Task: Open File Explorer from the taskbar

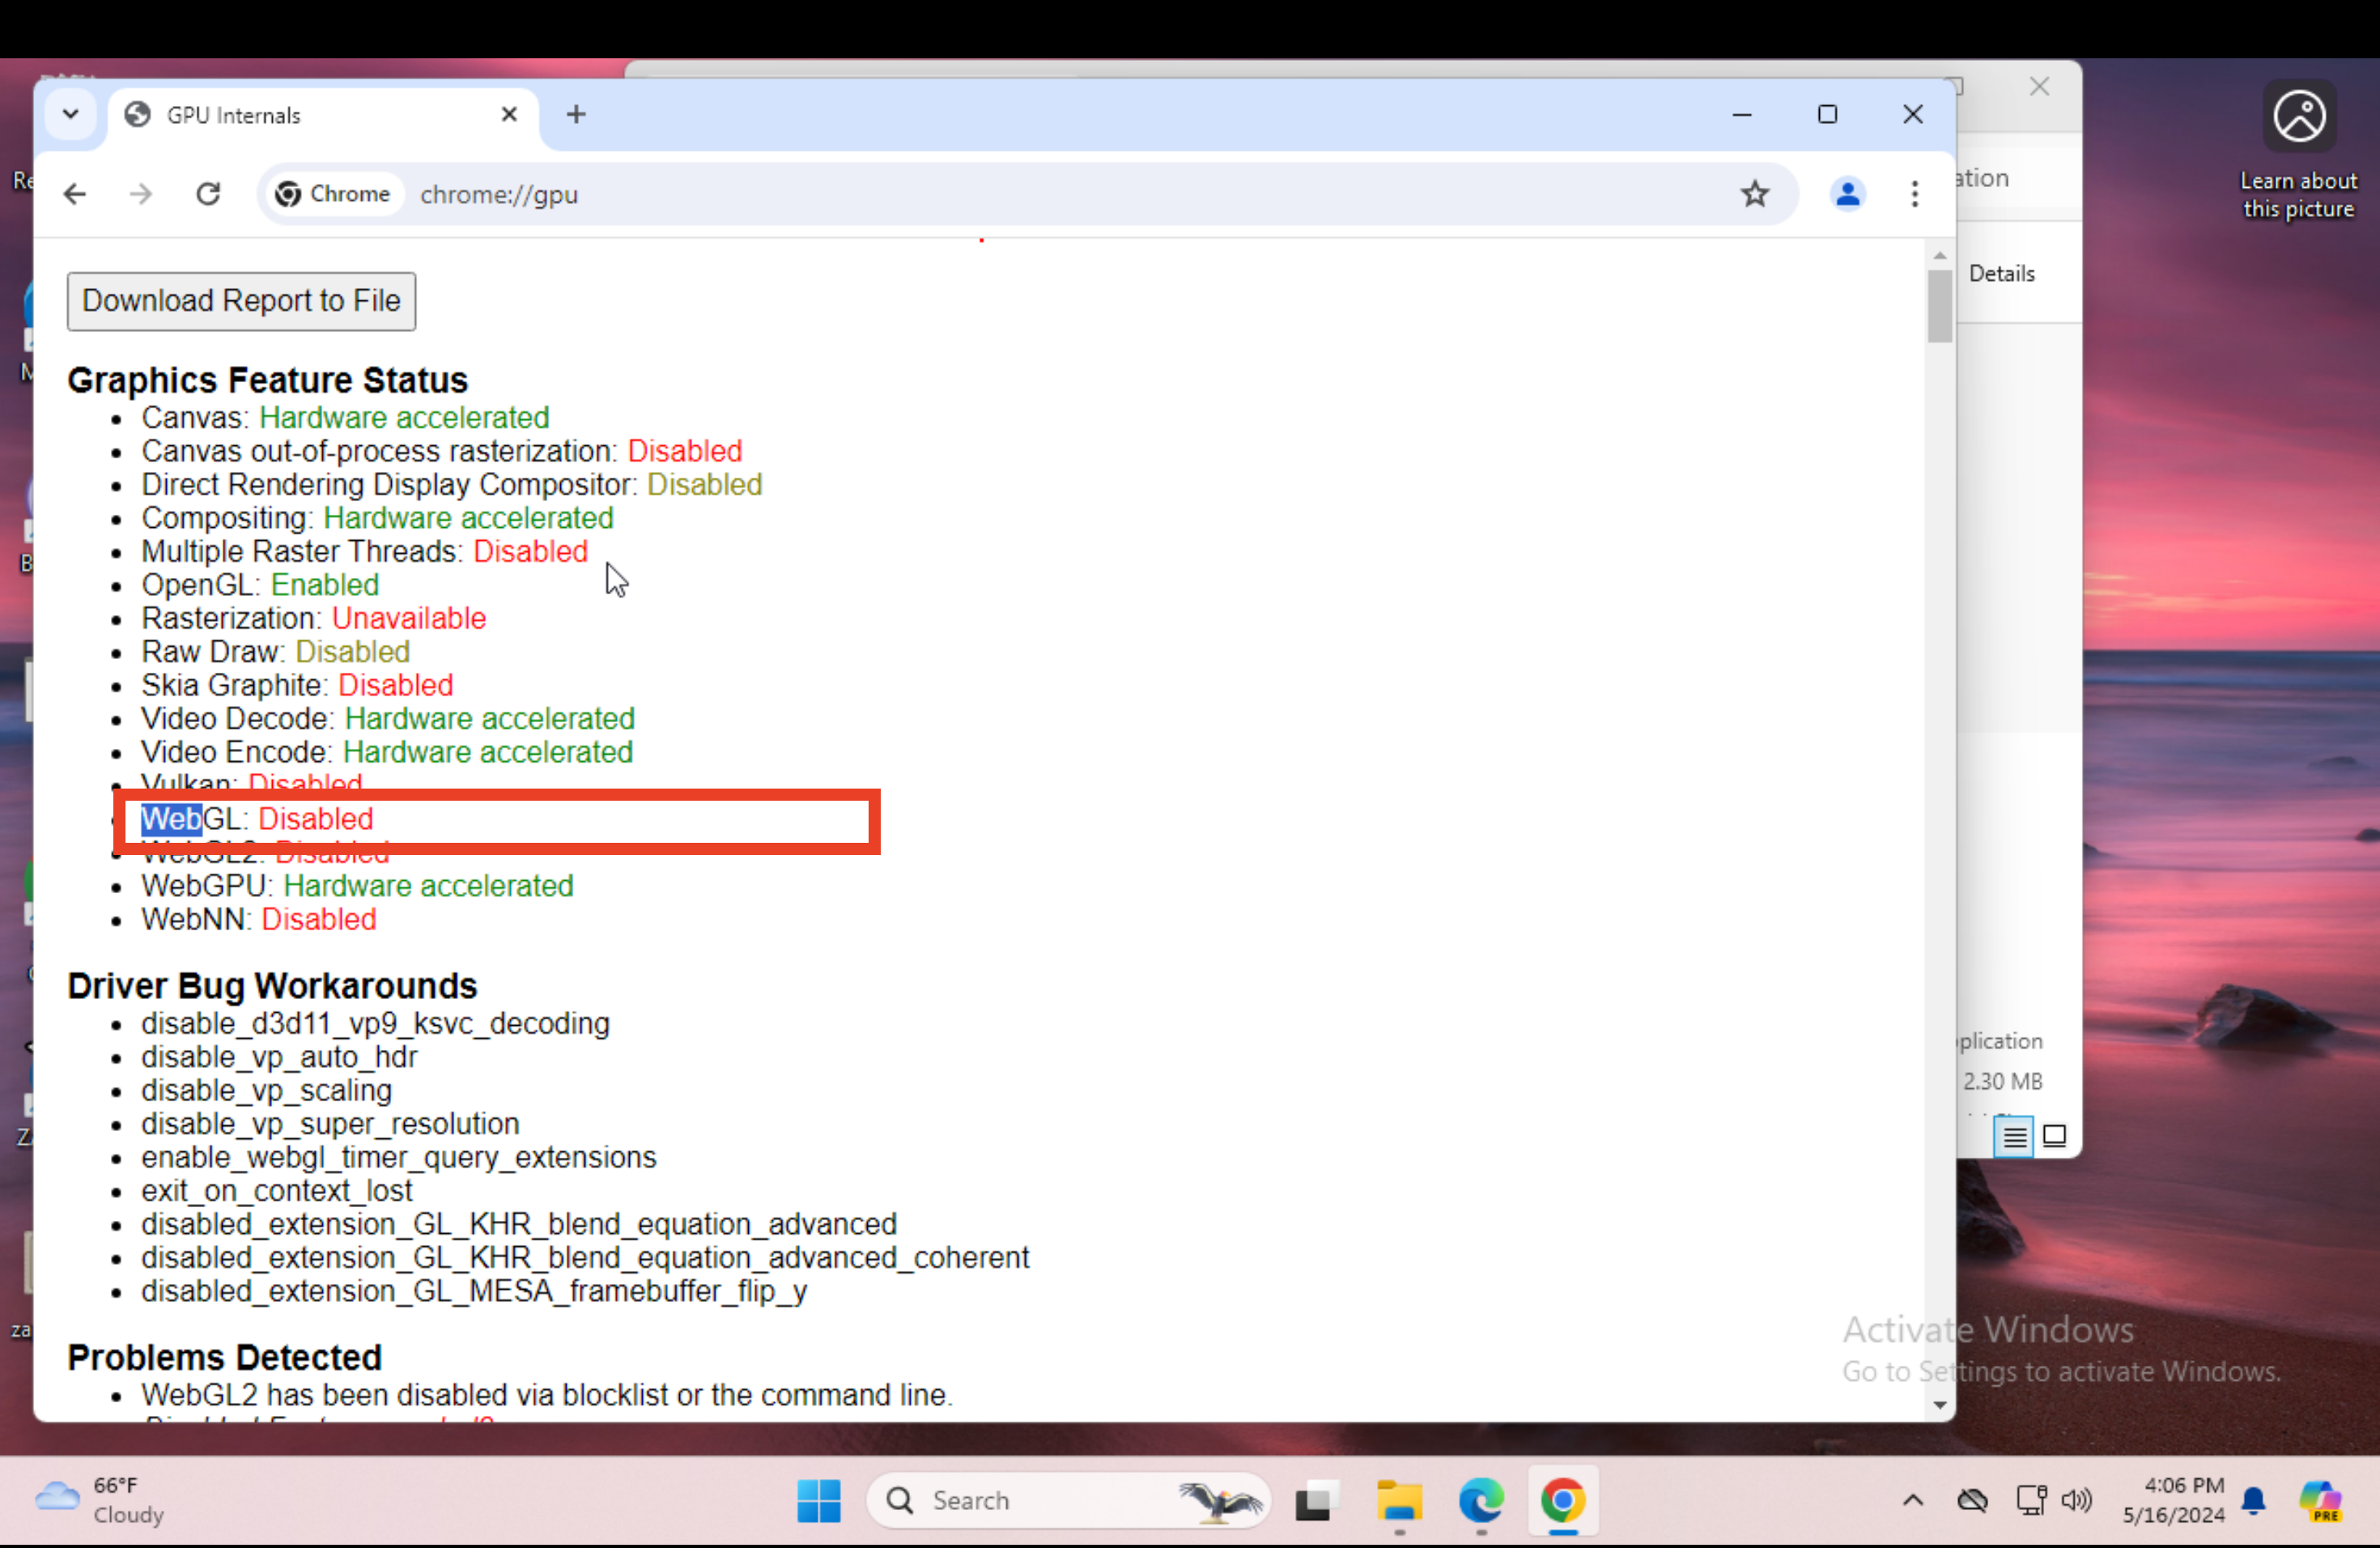Action: click(x=1399, y=1500)
